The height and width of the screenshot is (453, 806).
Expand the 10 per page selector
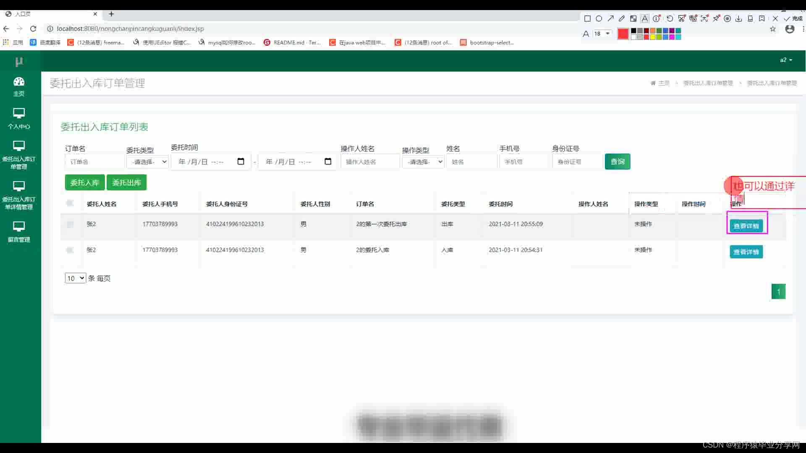pos(75,278)
